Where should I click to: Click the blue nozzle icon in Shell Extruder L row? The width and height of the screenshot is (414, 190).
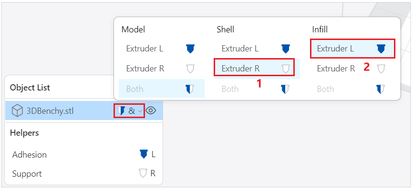(285, 49)
